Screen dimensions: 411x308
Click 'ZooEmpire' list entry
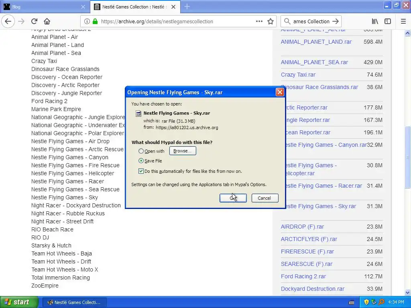[45, 286]
